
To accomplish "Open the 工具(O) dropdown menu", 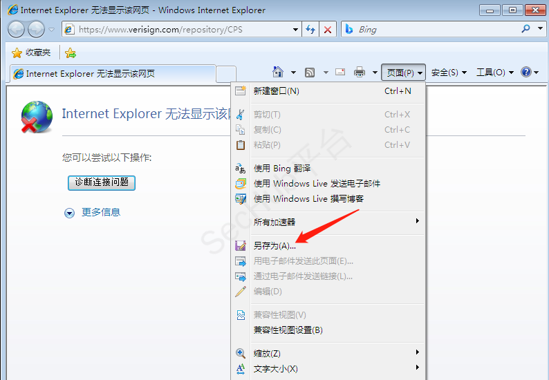I will click(x=494, y=73).
